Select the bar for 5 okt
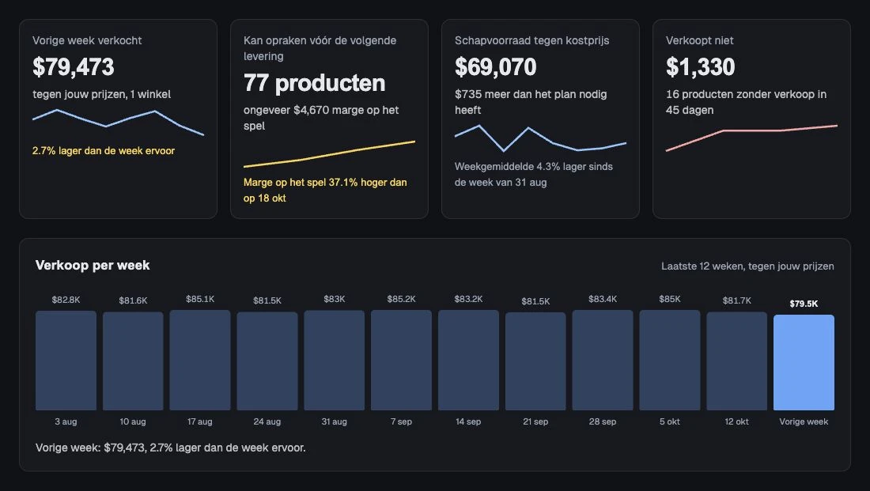Image resolution: width=870 pixels, height=491 pixels. 670,360
